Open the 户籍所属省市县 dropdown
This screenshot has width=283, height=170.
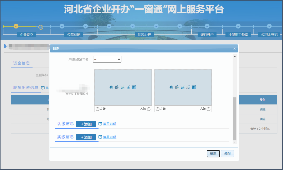107,59
